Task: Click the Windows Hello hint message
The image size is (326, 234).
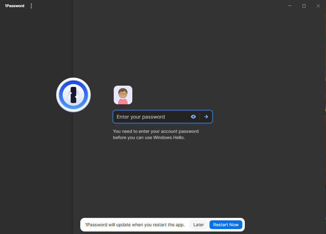Action: coord(156,134)
